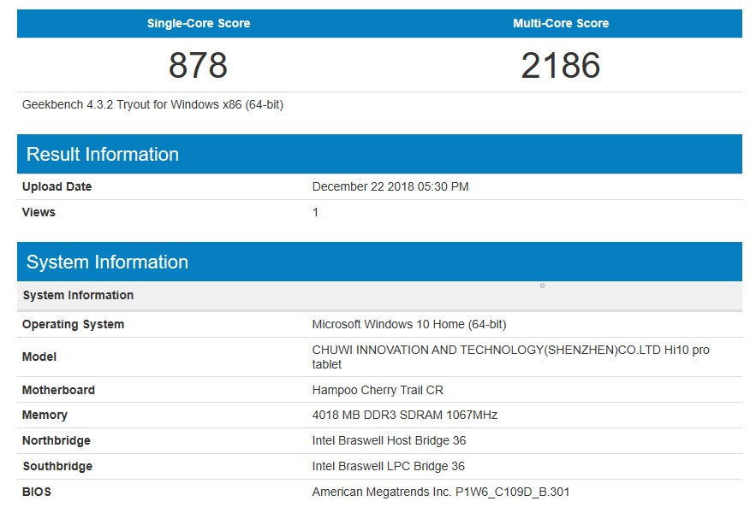Click the Multi-Core Score header
Image resolution: width=756 pixels, height=513 pixels.
click(x=561, y=23)
